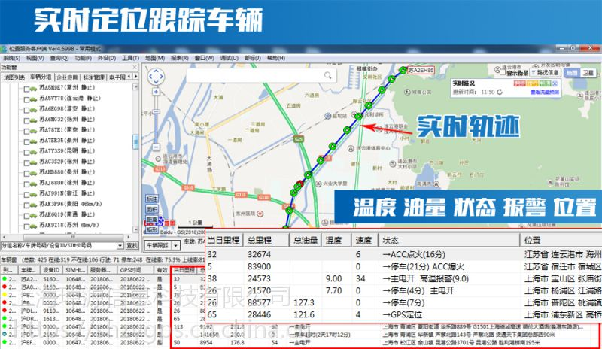This screenshot has height=349, width=602.
Task: Check the box for 苏A5M8E7 vehicle
Action: (x=26, y=89)
